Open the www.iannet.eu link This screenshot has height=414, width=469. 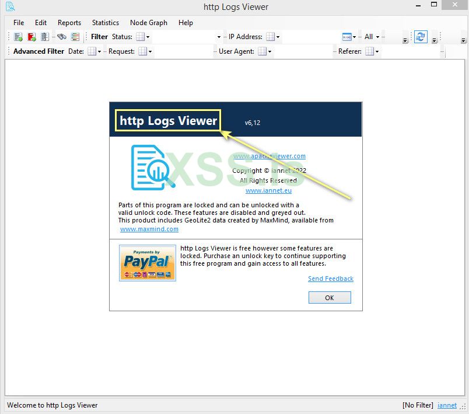(x=268, y=190)
